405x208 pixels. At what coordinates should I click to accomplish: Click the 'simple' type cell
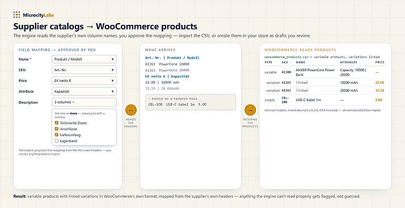tap(269, 100)
